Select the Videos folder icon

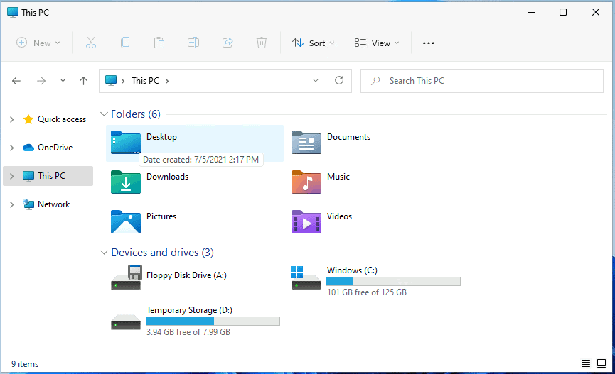pyautogui.click(x=306, y=222)
